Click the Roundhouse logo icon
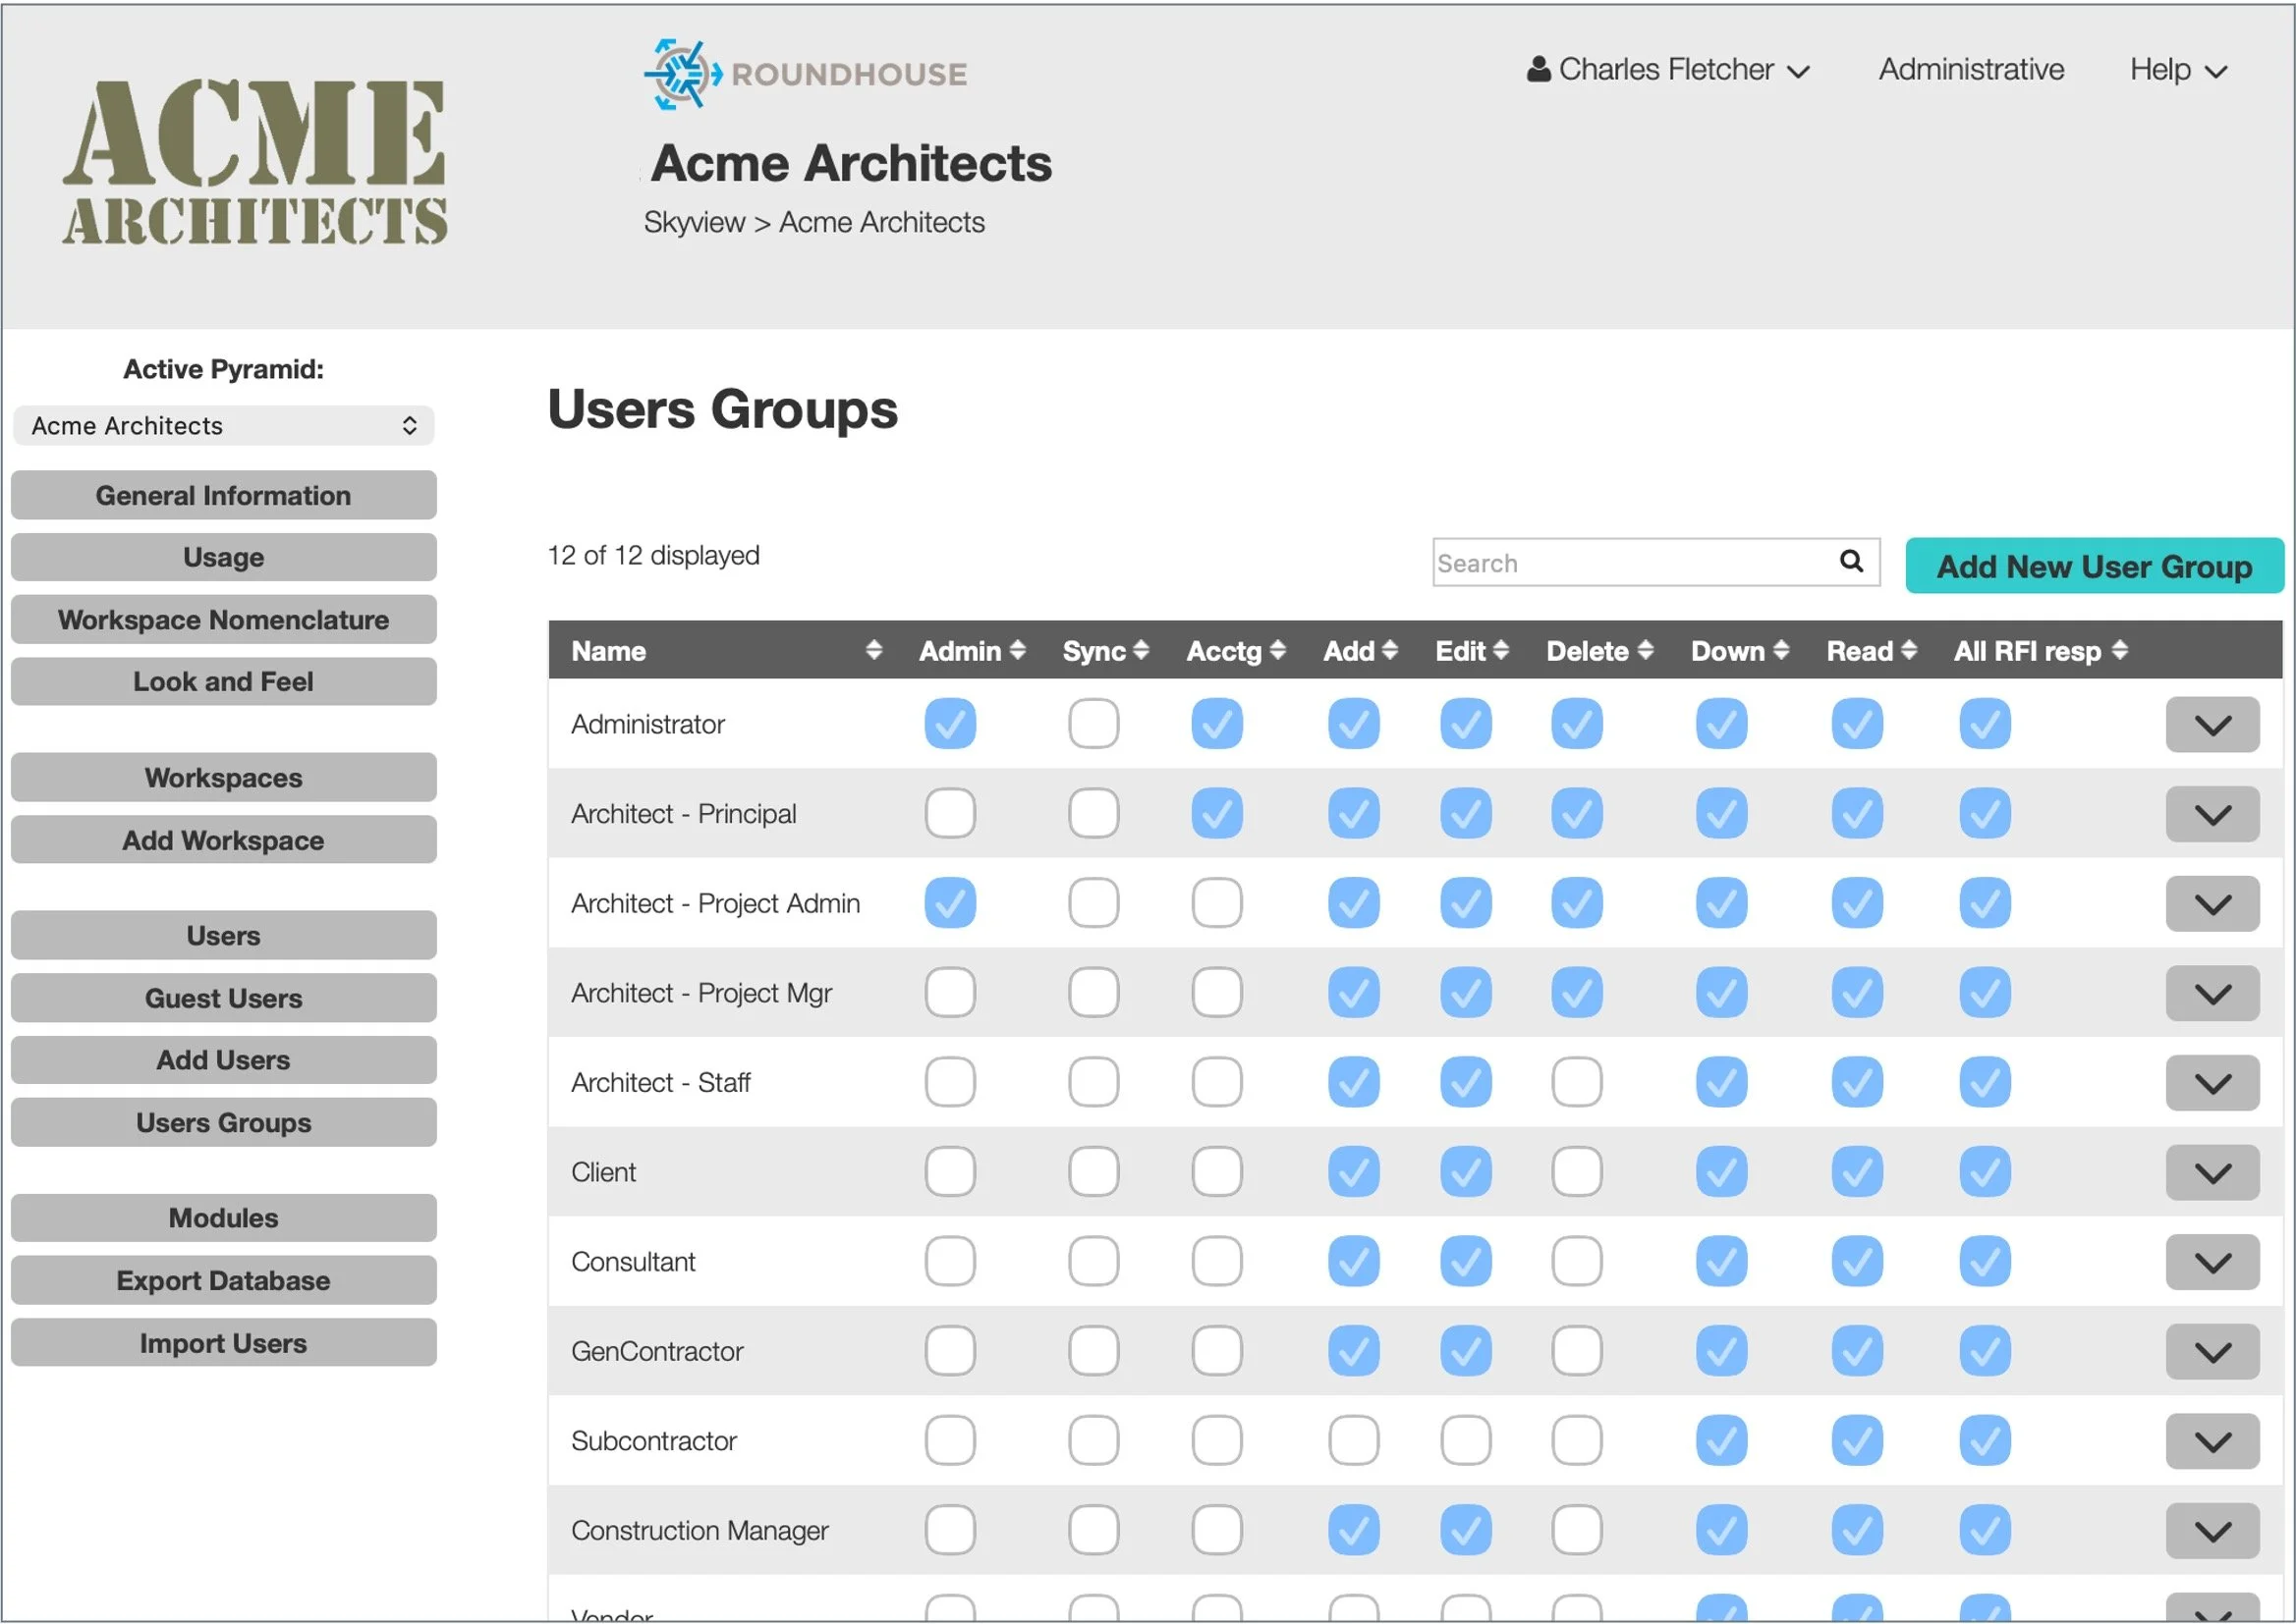This screenshot has height=1624, width=2296. tap(682, 74)
